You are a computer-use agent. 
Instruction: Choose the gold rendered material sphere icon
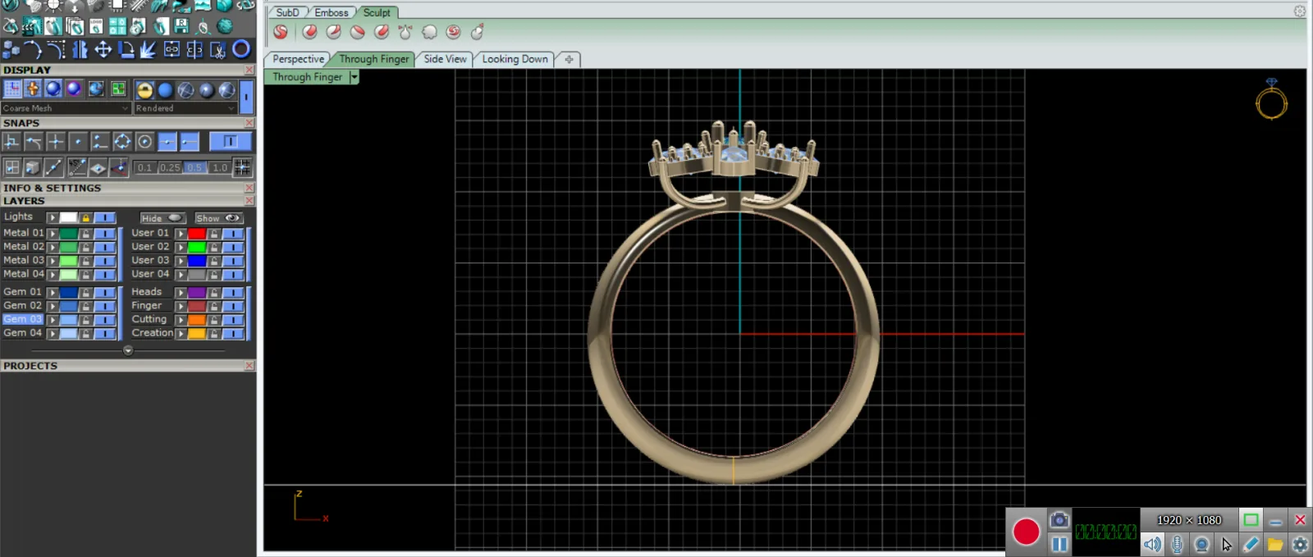pos(144,90)
